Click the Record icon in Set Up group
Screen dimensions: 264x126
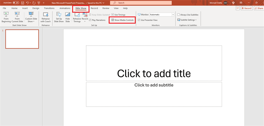point(85,15)
